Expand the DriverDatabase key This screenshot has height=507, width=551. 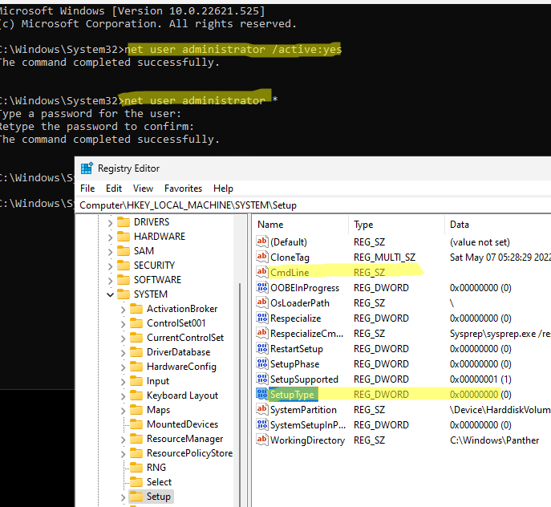click(123, 353)
